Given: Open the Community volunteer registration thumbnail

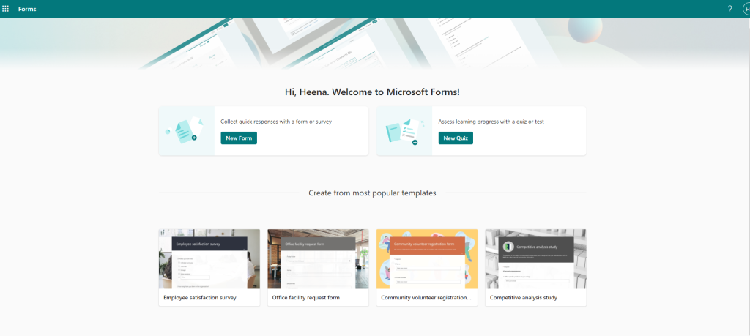Looking at the screenshot, I should point(427,258).
